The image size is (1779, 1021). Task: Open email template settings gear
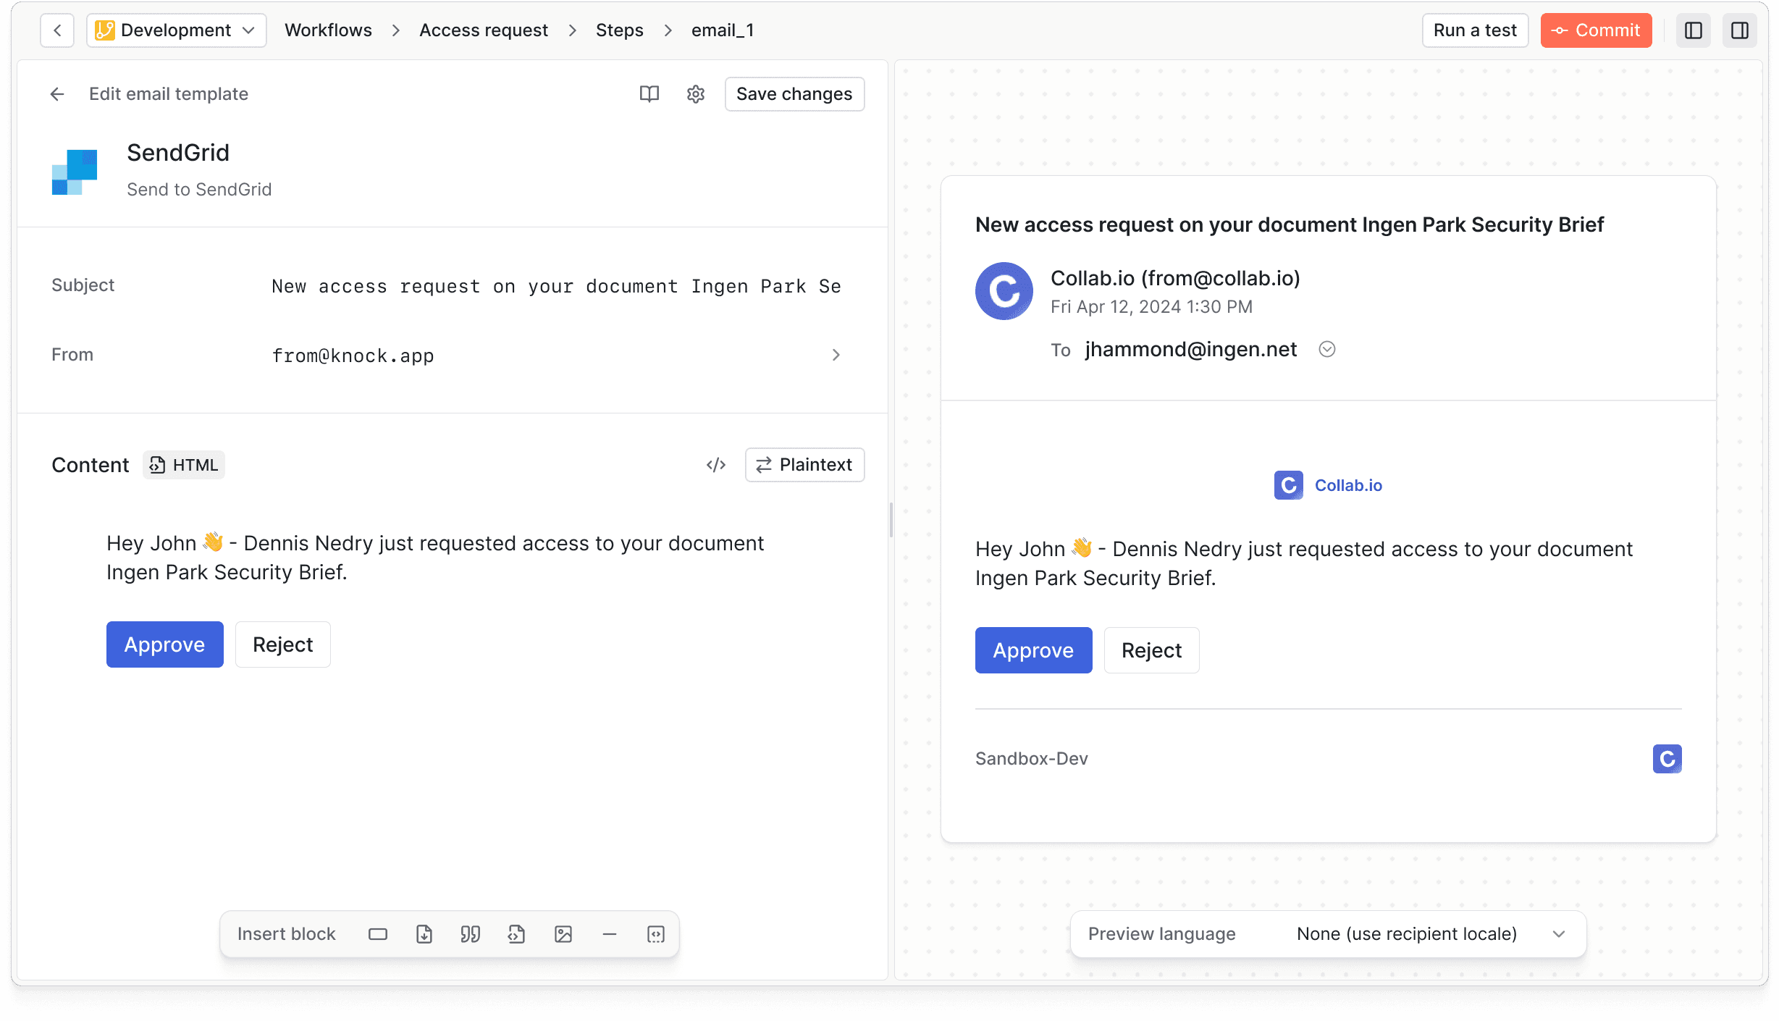696,94
